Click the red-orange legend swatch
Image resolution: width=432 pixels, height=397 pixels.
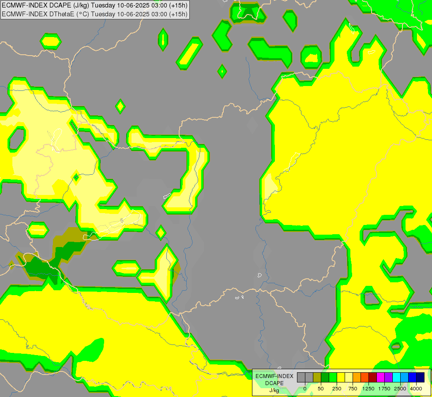[x=365, y=377]
